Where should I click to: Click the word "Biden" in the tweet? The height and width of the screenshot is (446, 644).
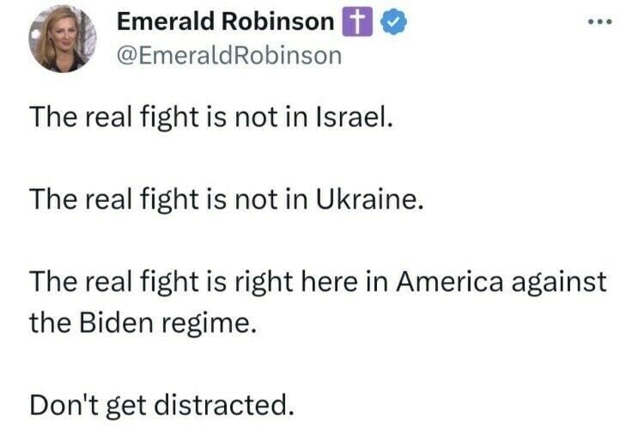116,322
